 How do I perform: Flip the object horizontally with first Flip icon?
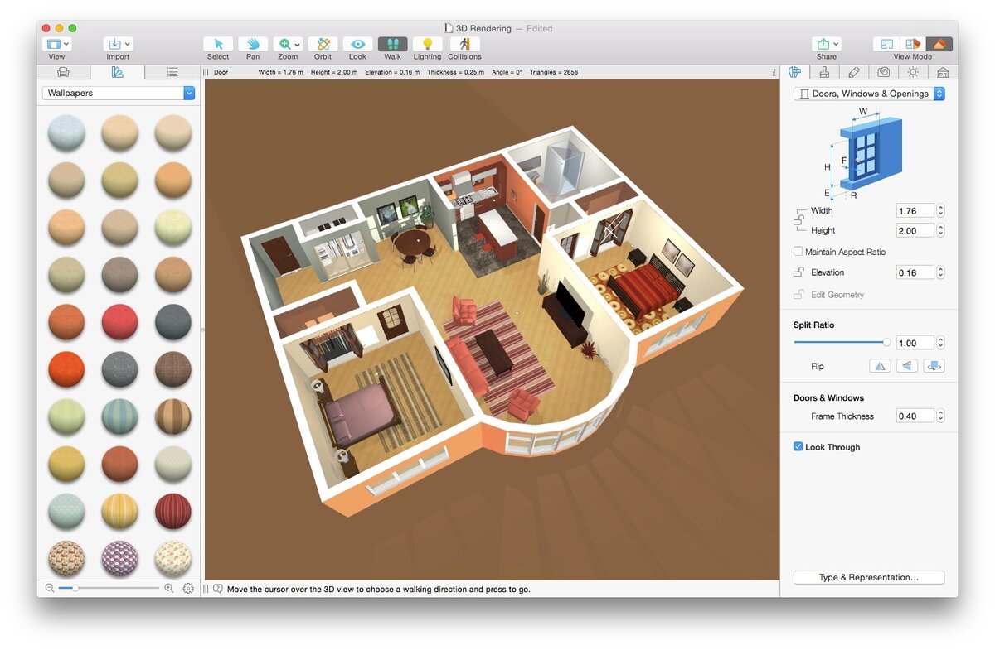[x=880, y=366]
